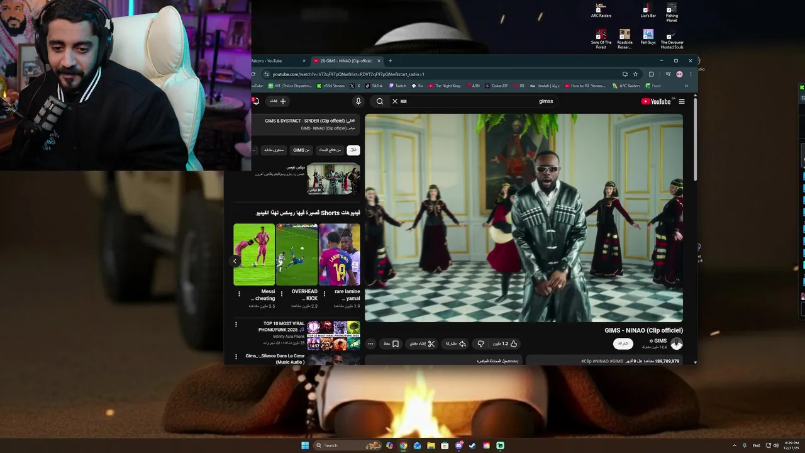
Task: Share the video with the arrow button
Action: [x=456, y=344]
